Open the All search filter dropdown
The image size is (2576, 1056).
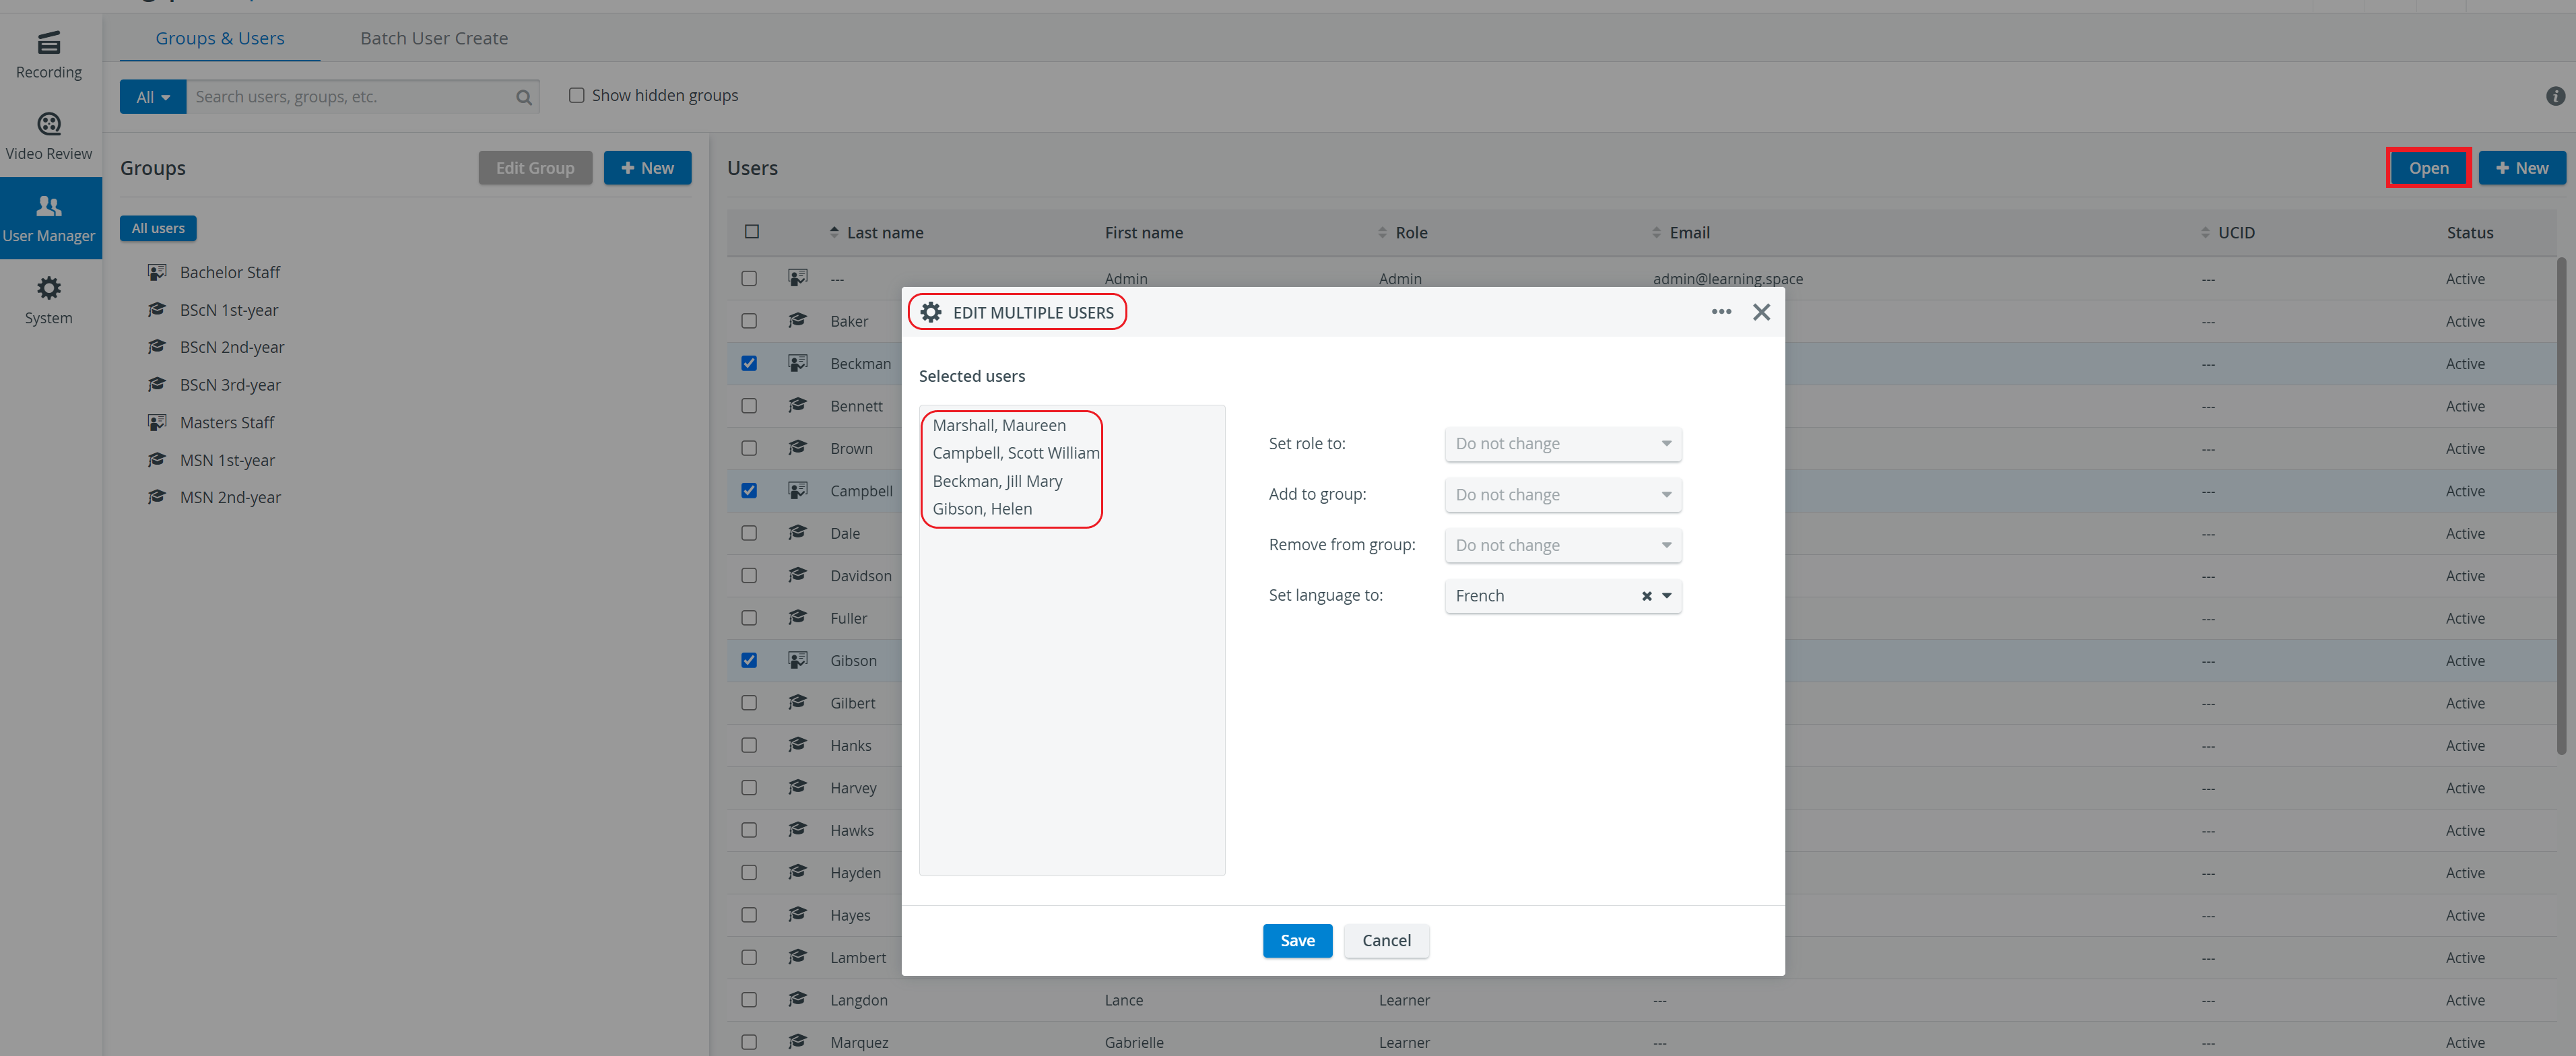(x=153, y=97)
